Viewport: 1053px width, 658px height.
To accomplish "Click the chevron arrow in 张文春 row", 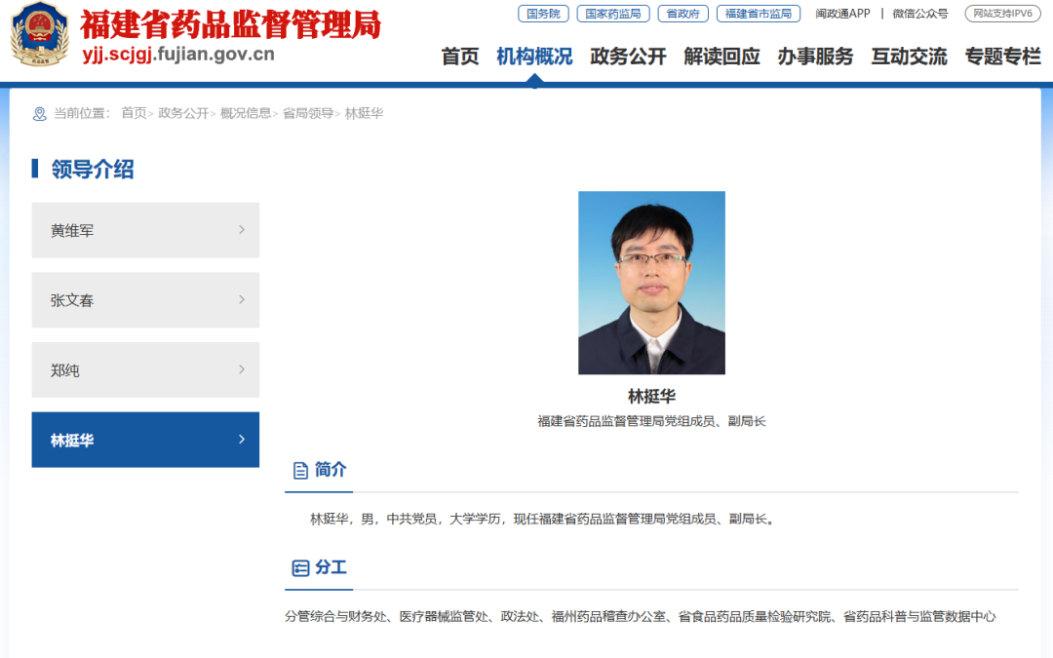I will point(242,300).
